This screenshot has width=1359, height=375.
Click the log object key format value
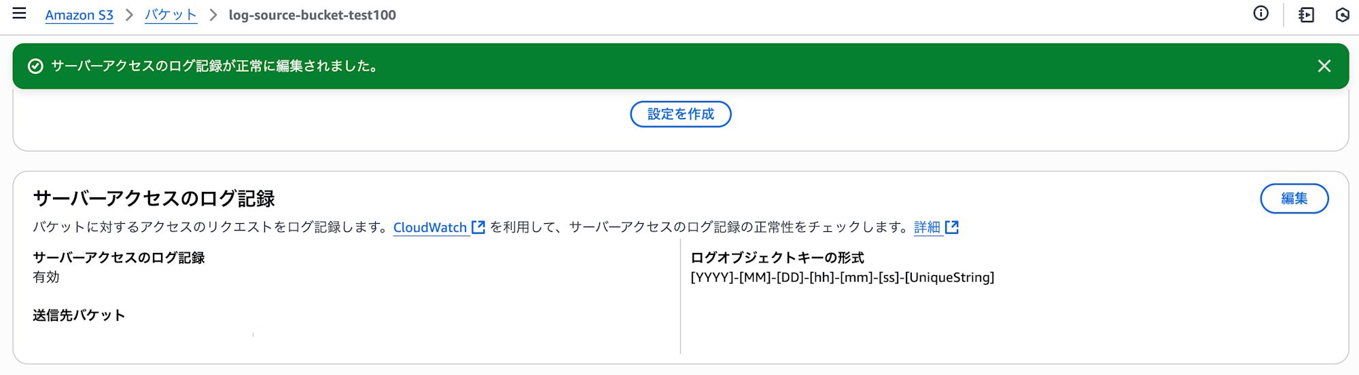coord(842,277)
